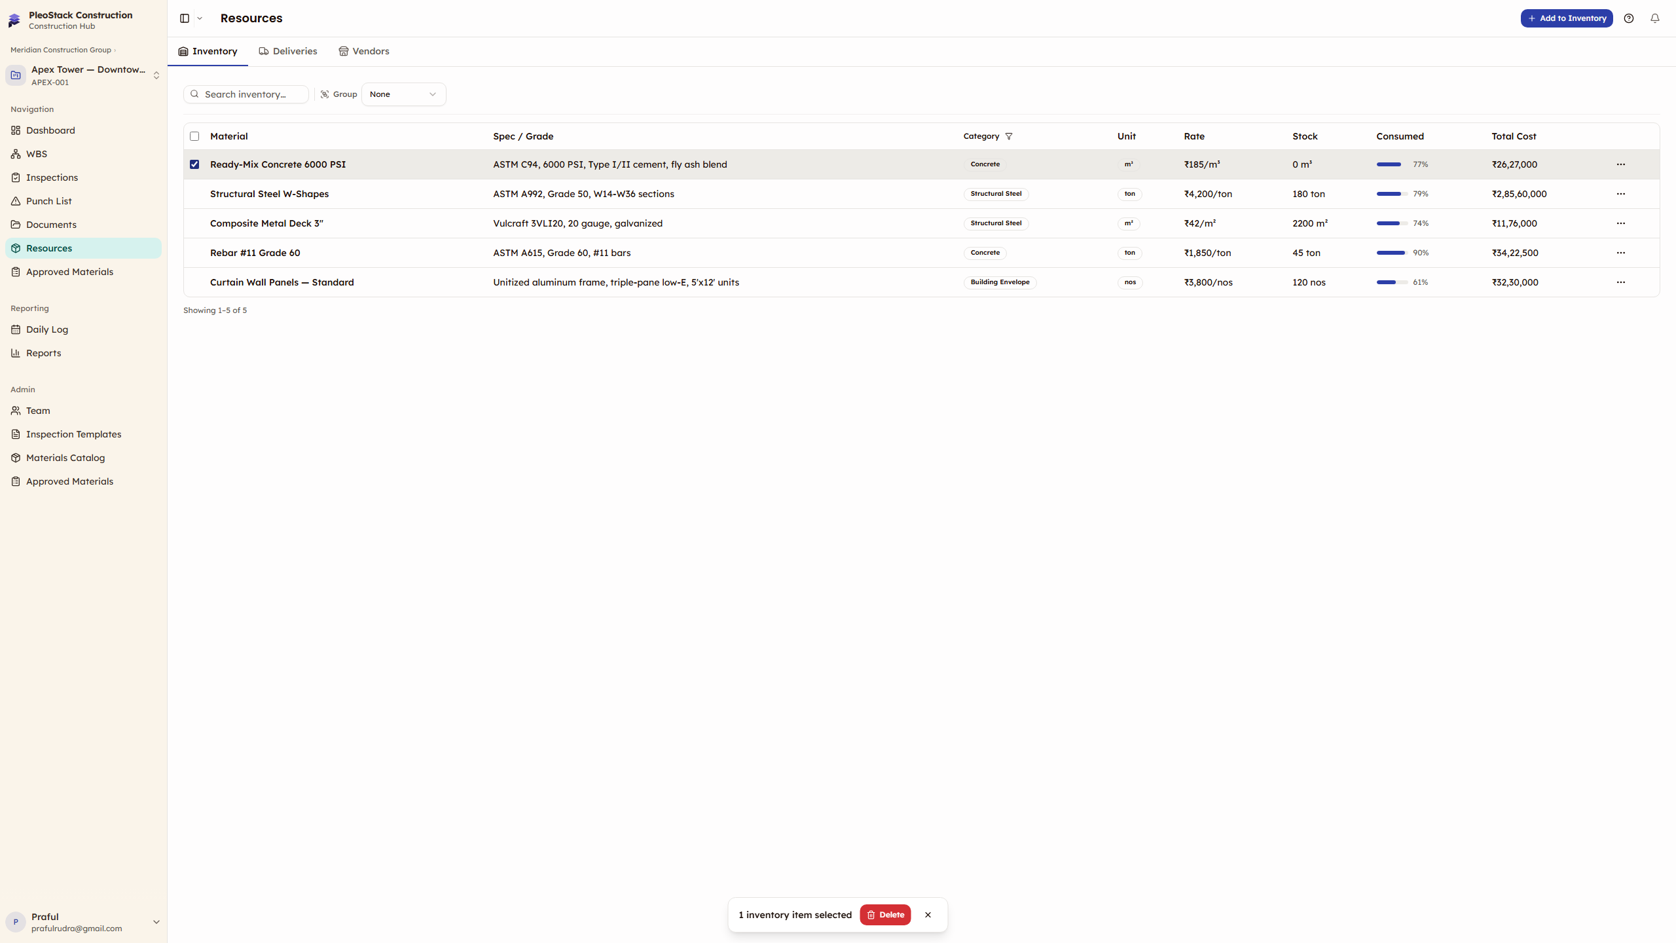Click Vulcraft 3VLI20 spec text
Screen dimensions: 1676x943
(x=577, y=223)
